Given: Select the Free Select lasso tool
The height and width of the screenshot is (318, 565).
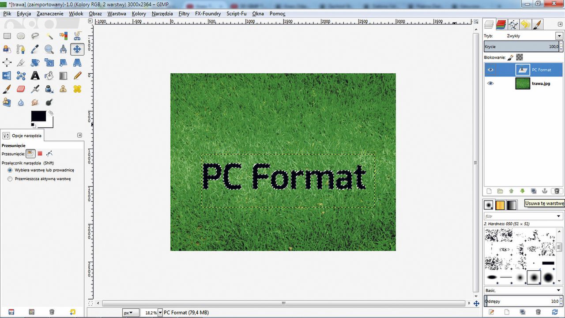Looking at the screenshot, I should 35,36.
